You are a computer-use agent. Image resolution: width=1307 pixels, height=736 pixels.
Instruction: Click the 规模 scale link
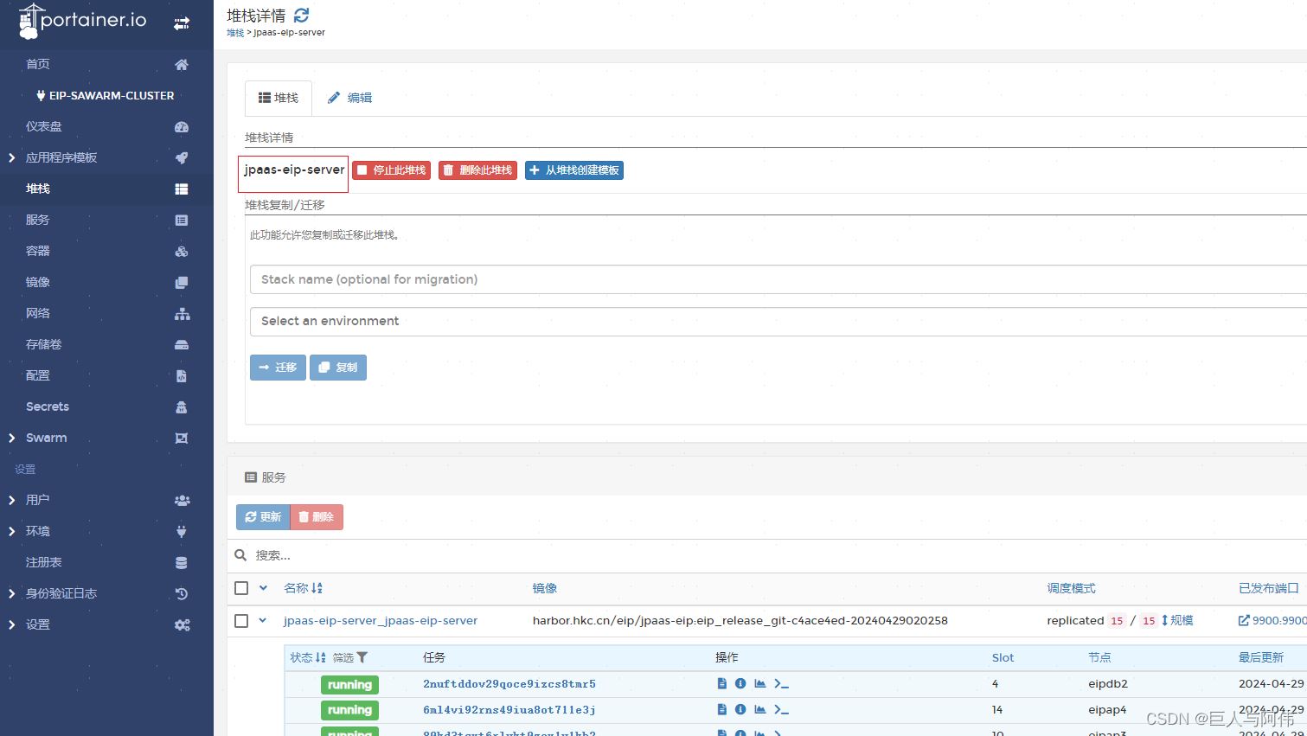(1177, 620)
